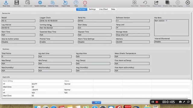Click the recorder camera snapshot icon

tap(180, 102)
